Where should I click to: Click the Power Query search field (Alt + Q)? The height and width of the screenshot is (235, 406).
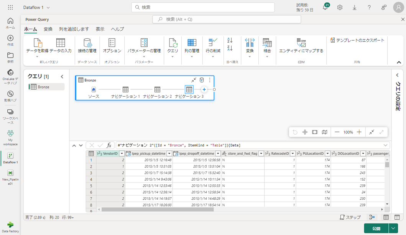point(227,19)
